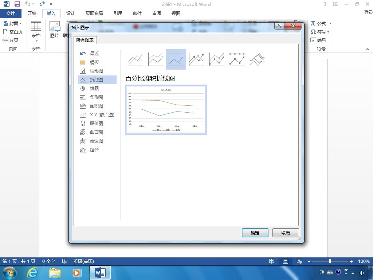Click the 0 个字 word count
This screenshot has height=280, width=373.
click(x=48, y=261)
